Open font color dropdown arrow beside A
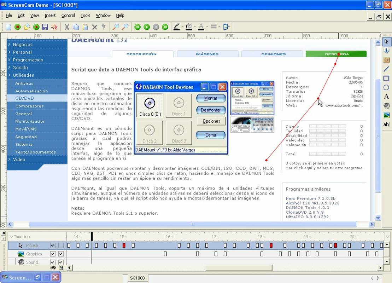 click(x=207, y=27)
